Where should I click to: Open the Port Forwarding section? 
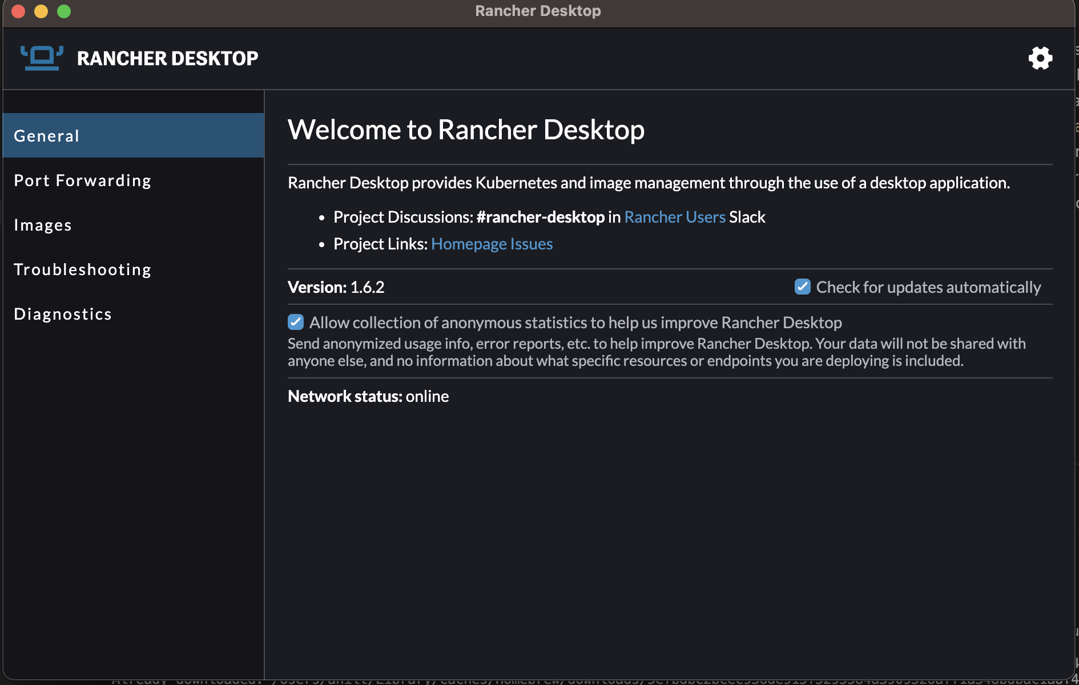[x=83, y=180]
